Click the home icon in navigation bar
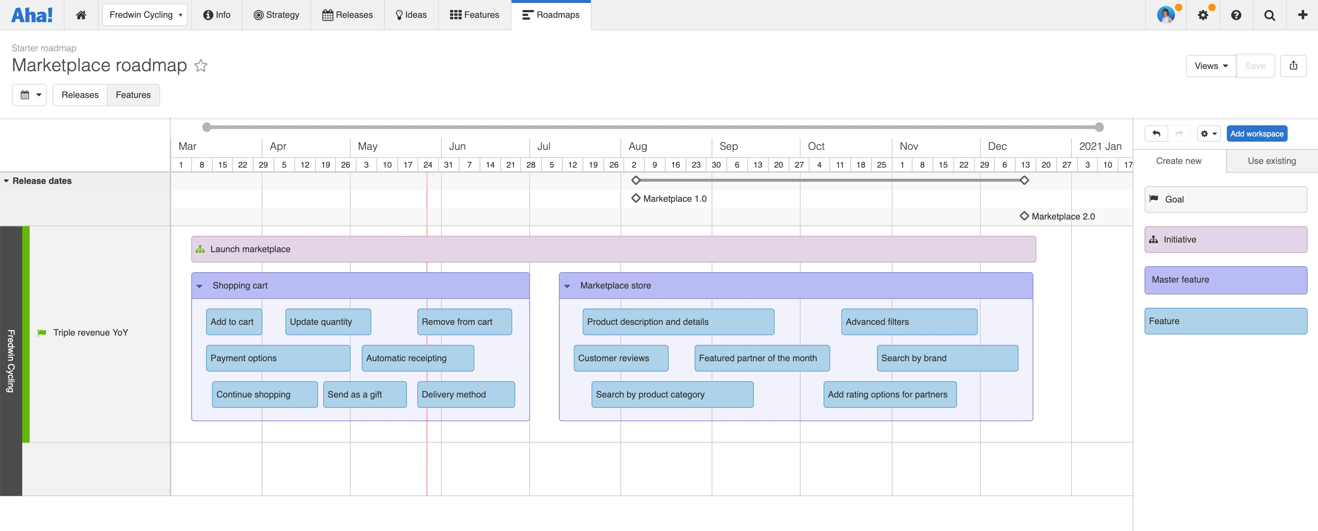This screenshot has height=531, width=1318. (81, 15)
